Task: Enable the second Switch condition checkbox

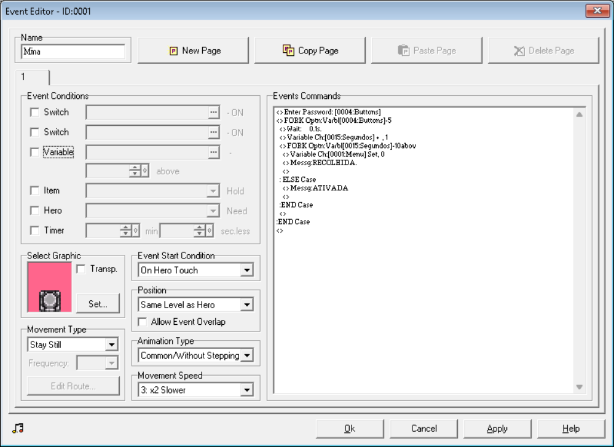Action: 35,132
